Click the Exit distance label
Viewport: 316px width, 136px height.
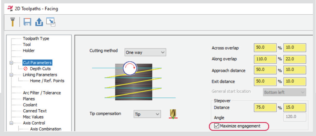coord(223,82)
